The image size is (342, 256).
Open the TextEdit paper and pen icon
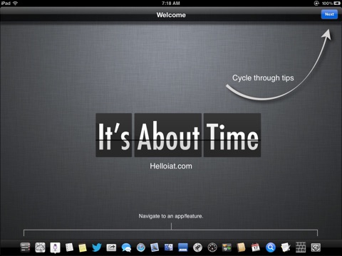(286, 247)
